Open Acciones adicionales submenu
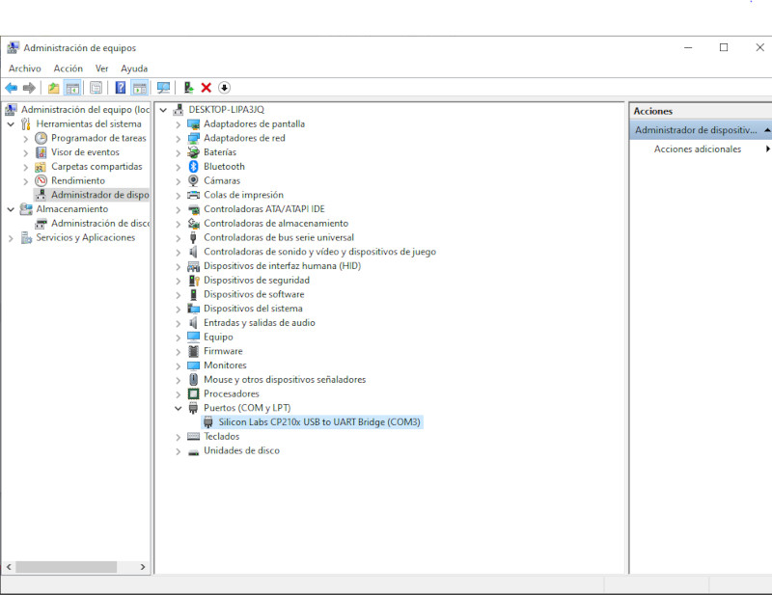 pos(697,149)
